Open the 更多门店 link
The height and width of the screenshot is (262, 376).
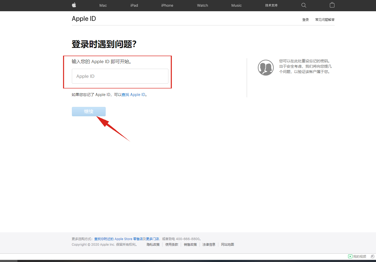(x=152, y=239)
